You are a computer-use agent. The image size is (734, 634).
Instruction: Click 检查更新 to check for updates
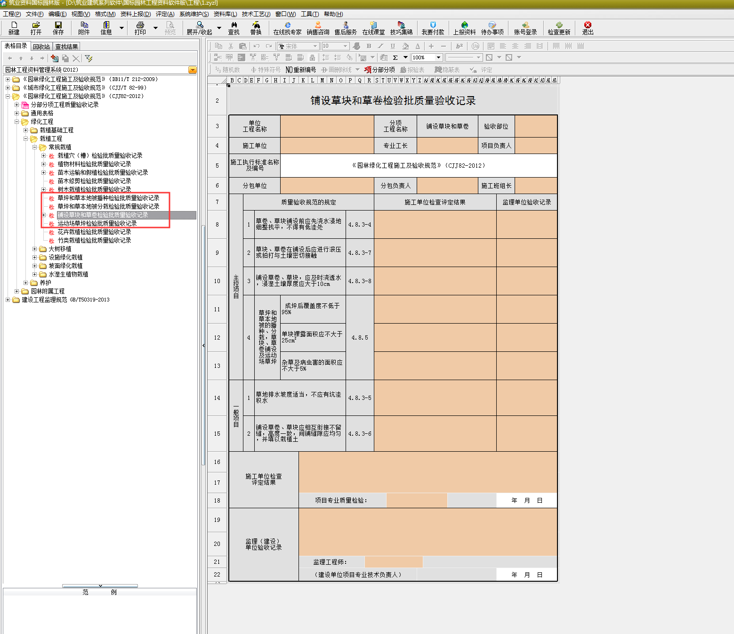[x=559, y=28]
